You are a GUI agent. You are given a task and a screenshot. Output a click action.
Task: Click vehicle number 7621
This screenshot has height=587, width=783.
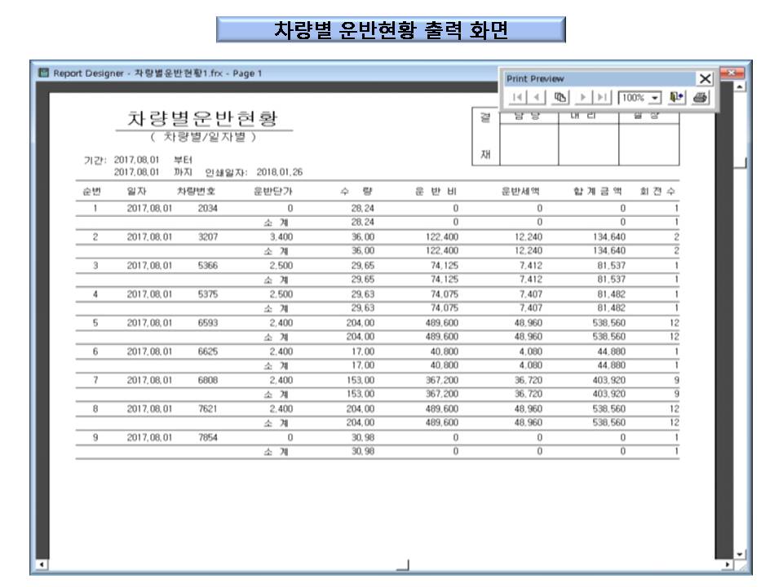(x=208, y=408)
